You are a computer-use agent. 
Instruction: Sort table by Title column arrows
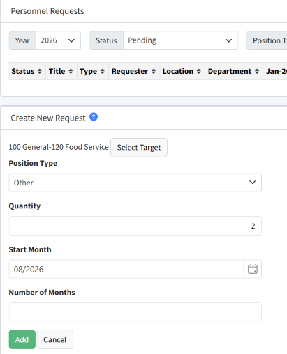pos(71,71)
